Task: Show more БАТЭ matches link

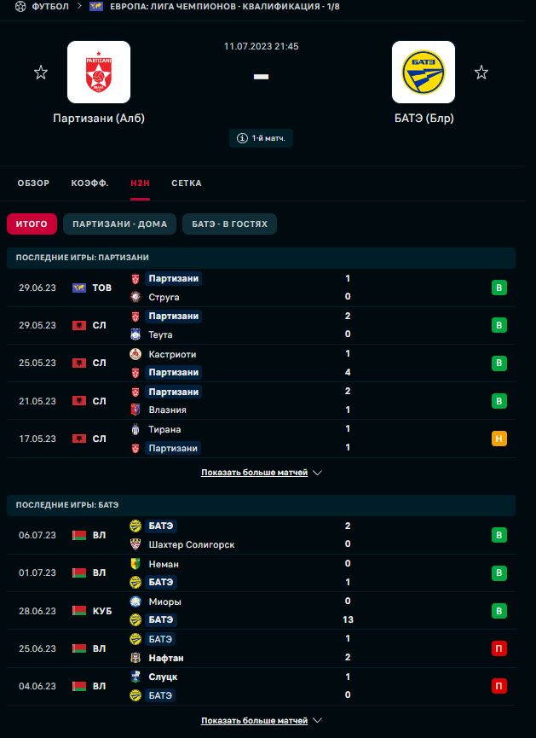Action: [254, 721]
